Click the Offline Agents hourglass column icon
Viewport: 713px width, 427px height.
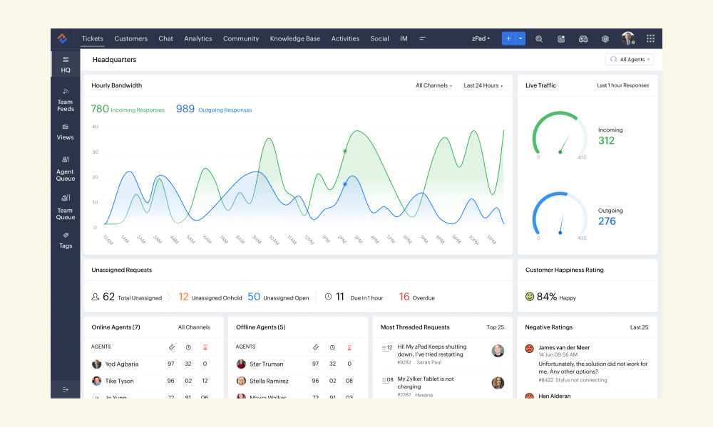(x=349, y=347)
